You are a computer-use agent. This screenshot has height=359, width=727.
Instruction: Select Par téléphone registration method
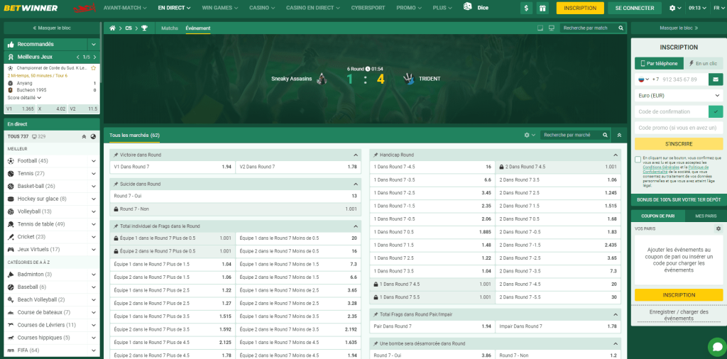point(658,63)
